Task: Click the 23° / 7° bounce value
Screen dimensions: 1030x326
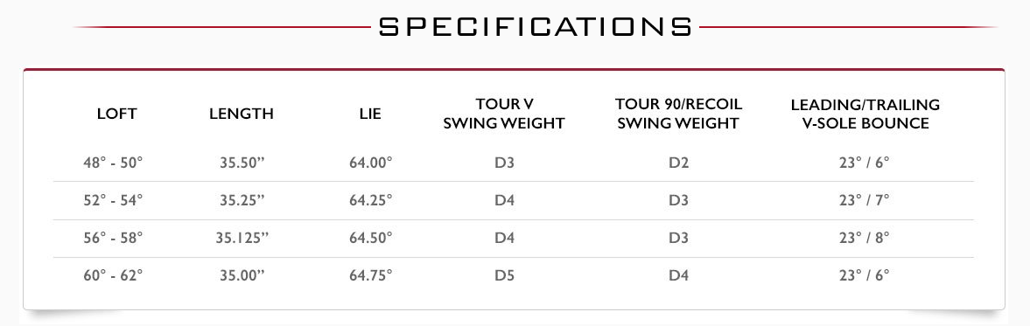Action: [x=864, y=201]
